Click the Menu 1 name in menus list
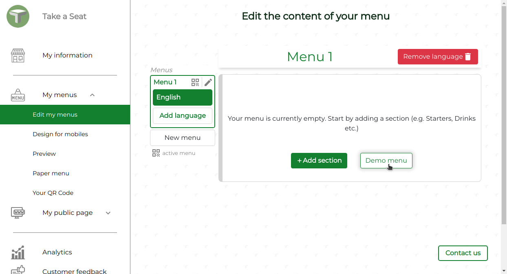The height and width of the screenshot is (274, 507). [x=165, y=82]
